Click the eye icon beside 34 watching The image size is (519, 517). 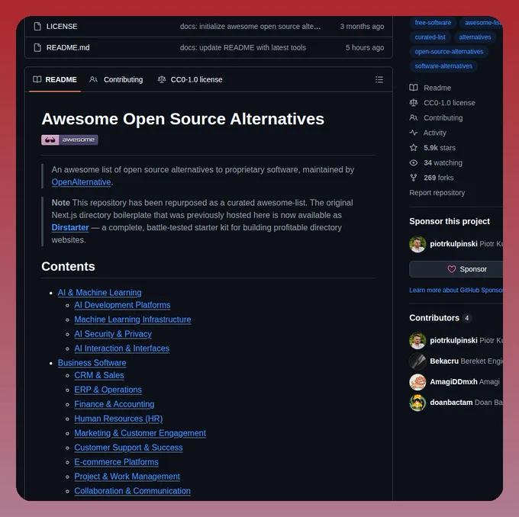pyautogui.click(x=413, y=162)
